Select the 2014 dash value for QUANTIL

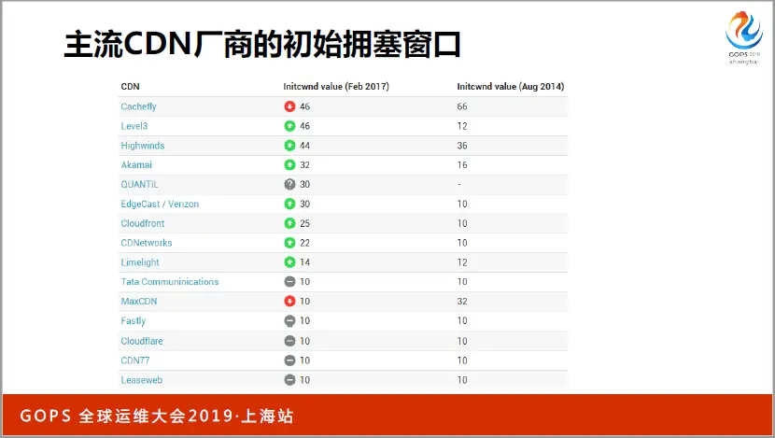click(x=459, y=184)
